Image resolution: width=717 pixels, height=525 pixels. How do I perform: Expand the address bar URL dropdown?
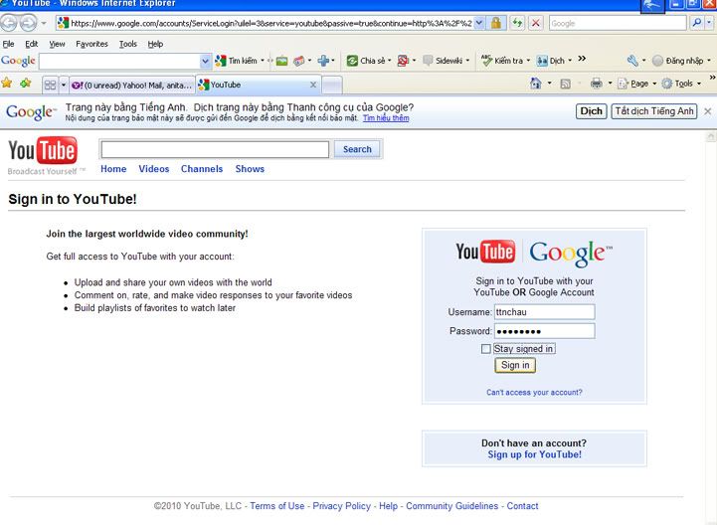[x=478, y=23]
